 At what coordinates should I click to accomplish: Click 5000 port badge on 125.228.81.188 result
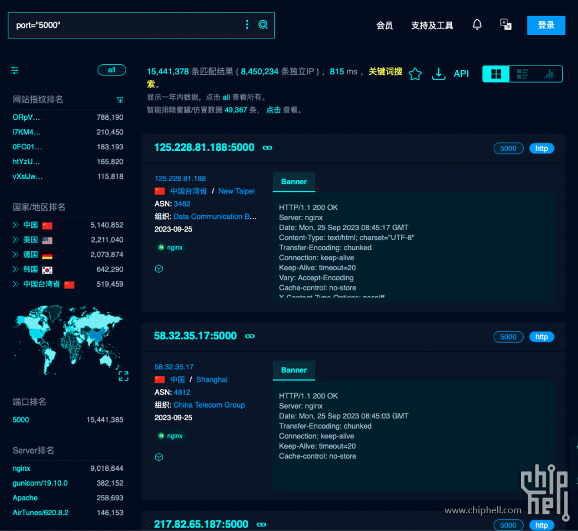click(508, 149)
